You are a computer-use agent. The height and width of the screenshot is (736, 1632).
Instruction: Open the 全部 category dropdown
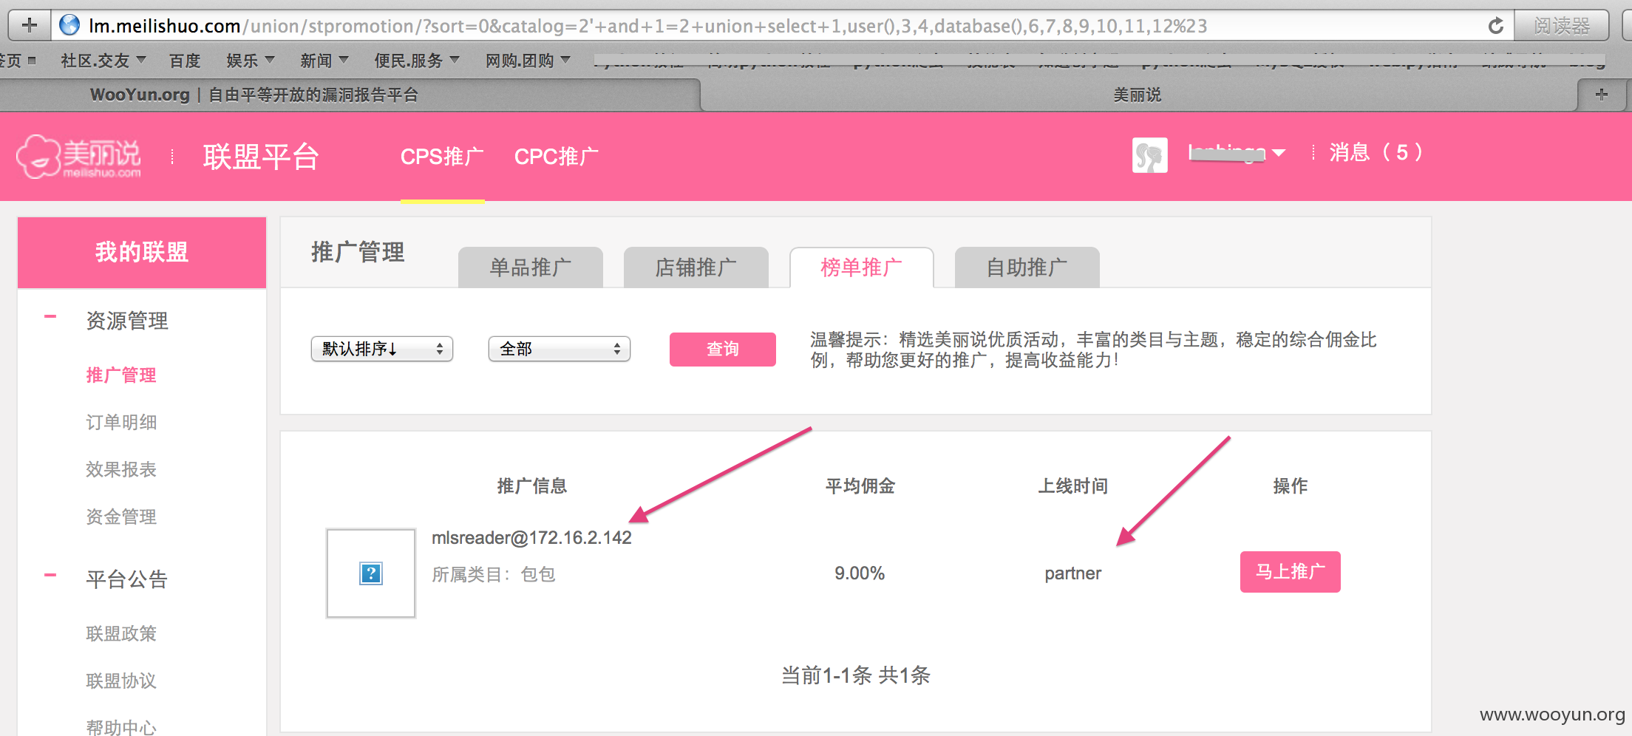(x=560, y=349)
